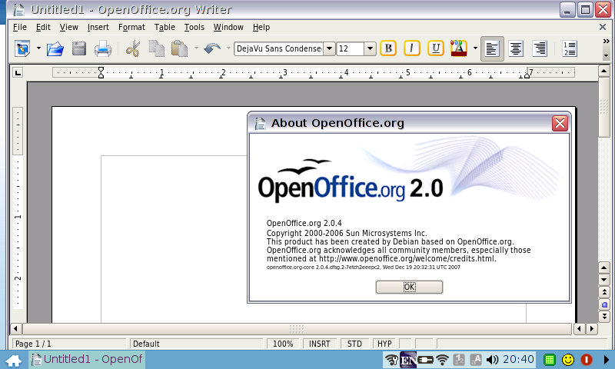This screenshot has height=369, width=615.
Task: Open the Insert menu
Action: coord(98,27)
